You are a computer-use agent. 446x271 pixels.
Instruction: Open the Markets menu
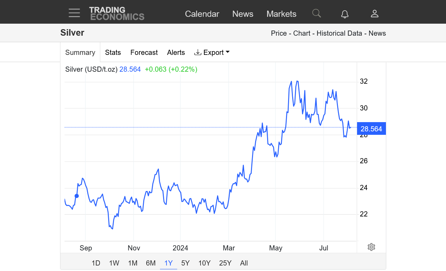tap(282, 14)
